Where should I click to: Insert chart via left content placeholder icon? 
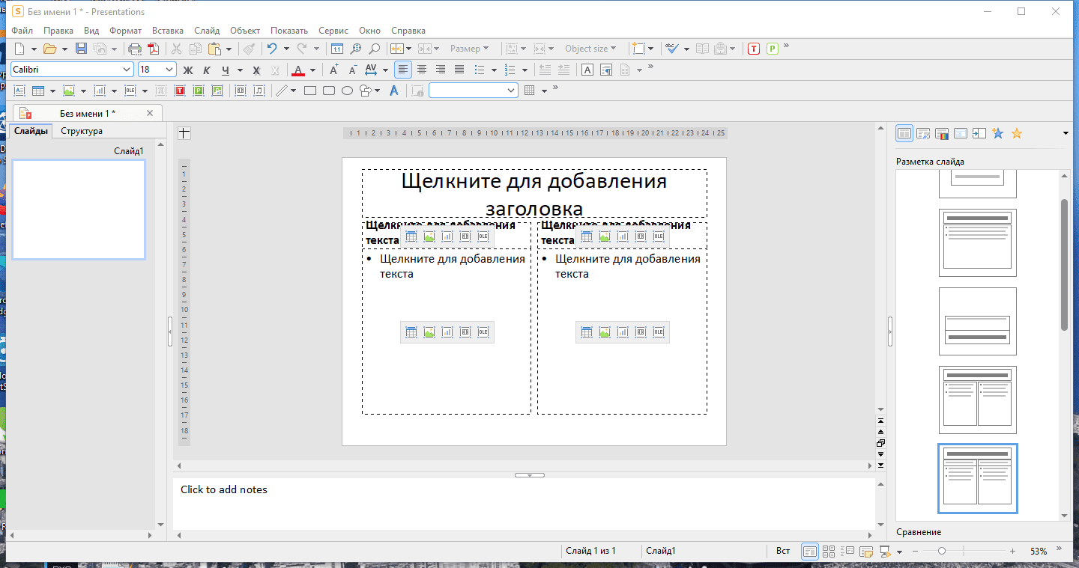point(447,332)
